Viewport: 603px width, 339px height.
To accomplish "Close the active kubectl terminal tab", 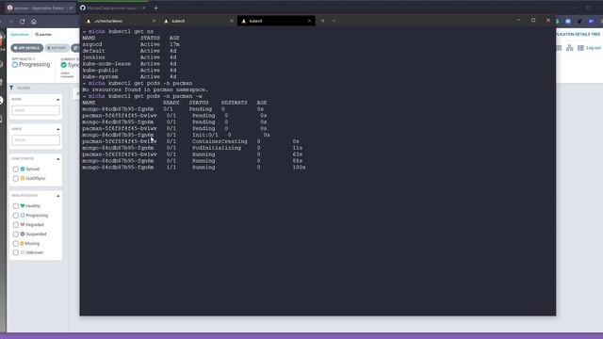I will tap(309, 21).
